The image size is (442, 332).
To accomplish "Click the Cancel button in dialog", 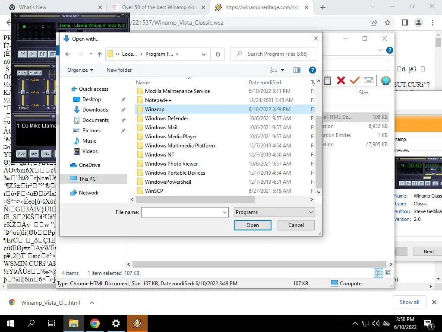I will (296, 225).
